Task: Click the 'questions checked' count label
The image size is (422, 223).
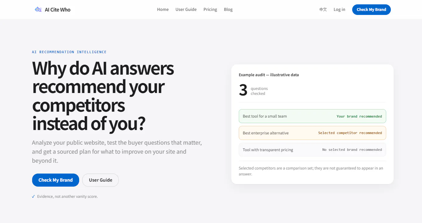Action: [259, 91]
